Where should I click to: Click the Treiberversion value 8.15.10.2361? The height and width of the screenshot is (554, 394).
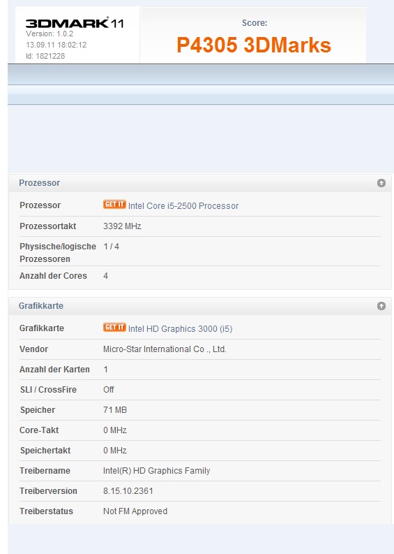128,491
